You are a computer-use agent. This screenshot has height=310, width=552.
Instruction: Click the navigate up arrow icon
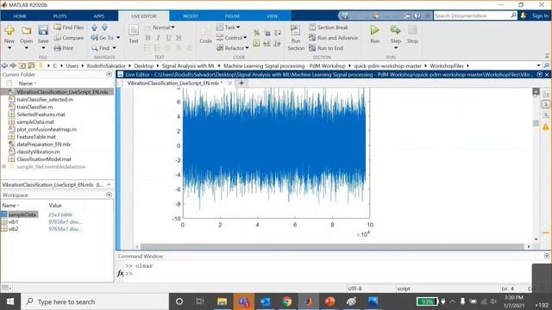click(94, 28)
